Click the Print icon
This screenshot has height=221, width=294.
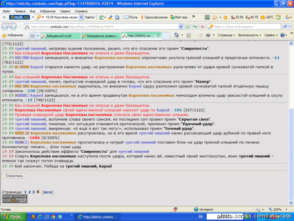click(208, 35)
